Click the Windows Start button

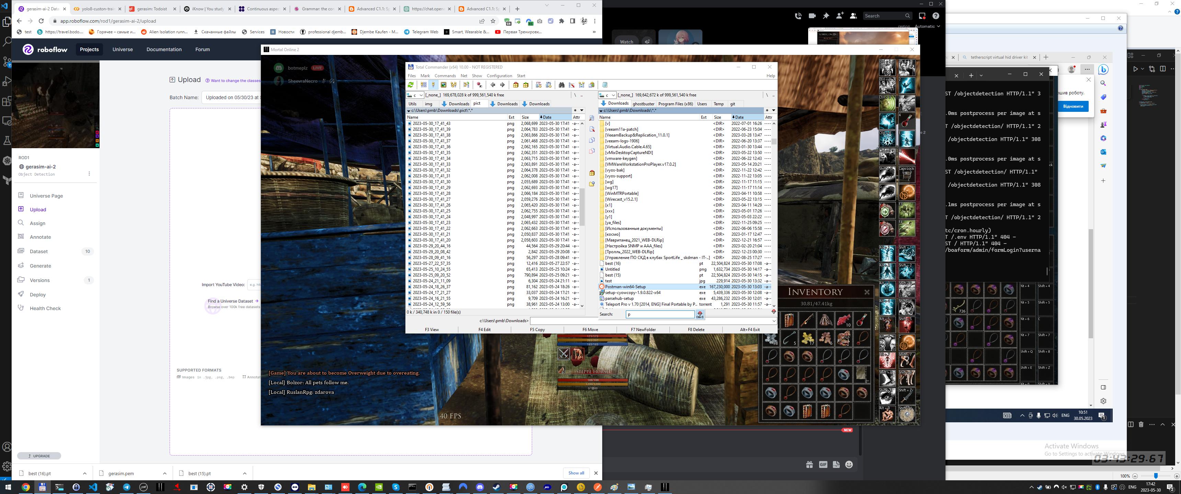8,487
